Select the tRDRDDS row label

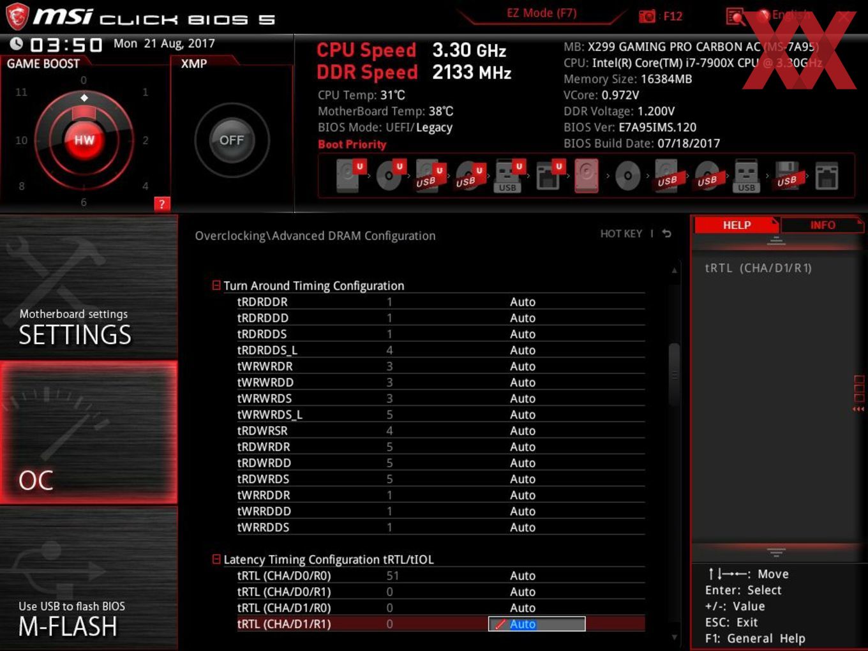262,334
